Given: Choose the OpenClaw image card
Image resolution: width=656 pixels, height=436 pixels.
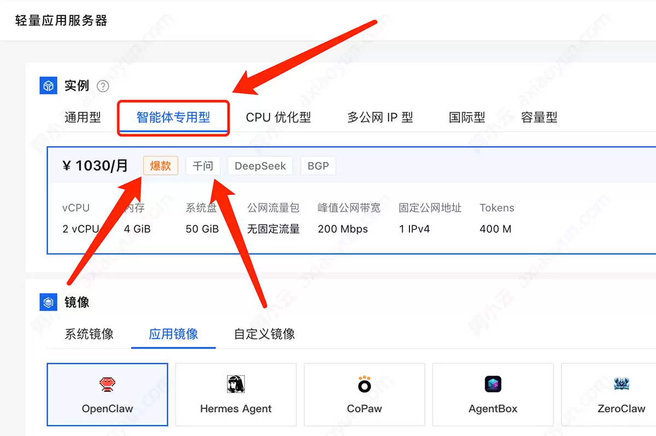Looking at the screenshot, I should coord(107,394).
